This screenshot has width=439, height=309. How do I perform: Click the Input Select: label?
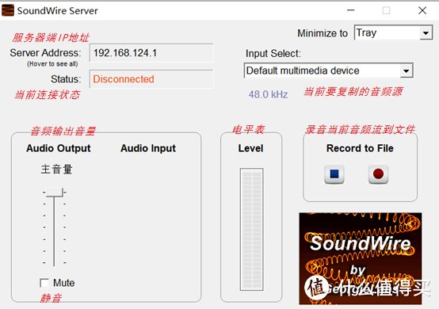273,53
